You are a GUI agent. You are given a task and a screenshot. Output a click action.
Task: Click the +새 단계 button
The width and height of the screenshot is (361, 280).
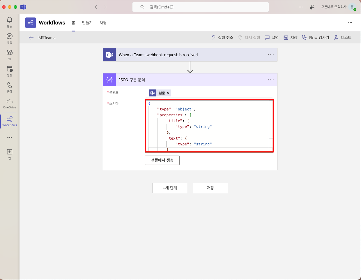[x=170, y=188]
